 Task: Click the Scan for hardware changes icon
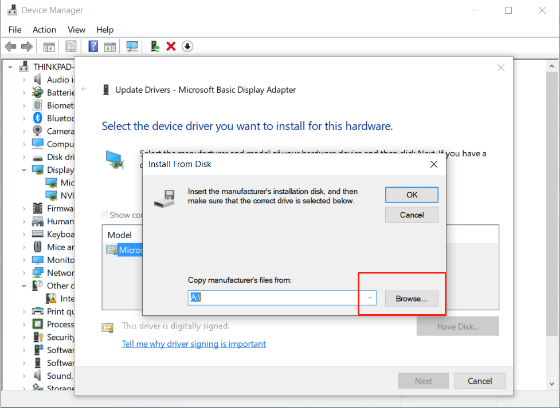132,46
